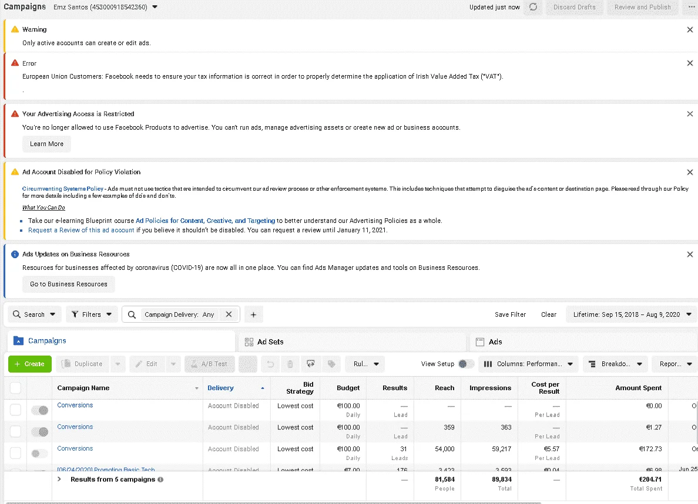
Task: Check the box for the campaign with €1.27 spent
Action: coord(16,431)
